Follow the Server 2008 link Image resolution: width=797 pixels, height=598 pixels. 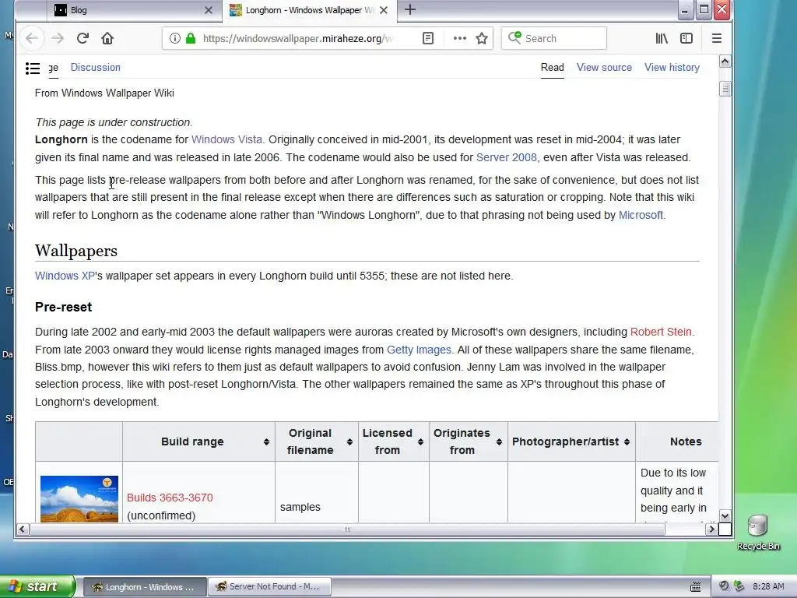pos(506,157)
